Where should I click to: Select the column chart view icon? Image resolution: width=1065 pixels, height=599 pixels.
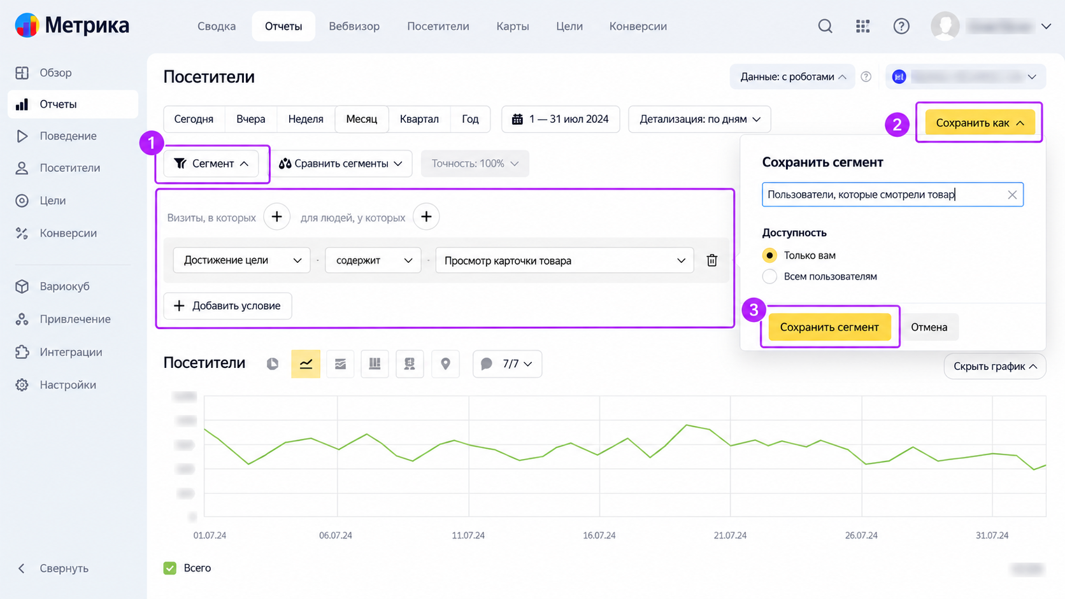point(375,363)
